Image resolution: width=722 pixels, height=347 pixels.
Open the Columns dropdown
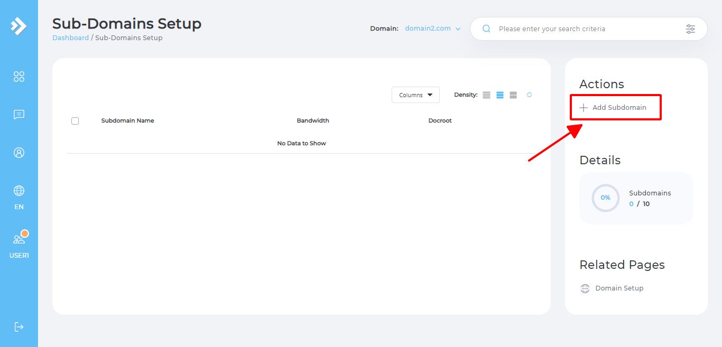(x=415, y=95)
